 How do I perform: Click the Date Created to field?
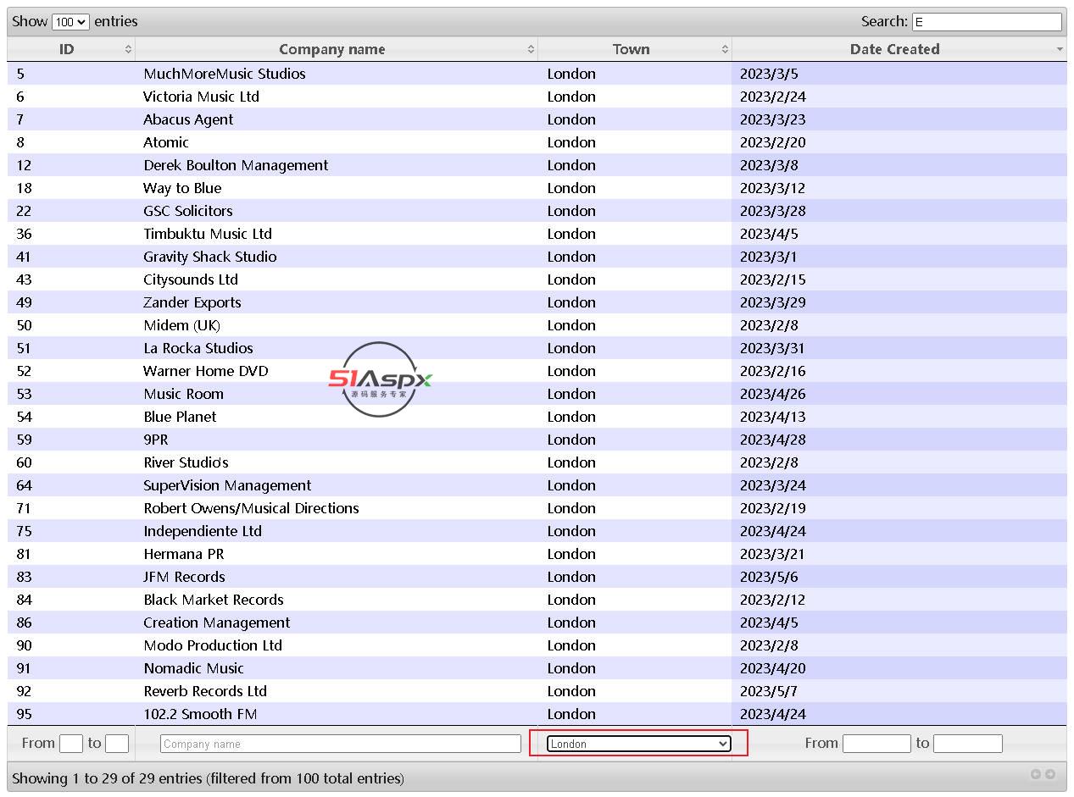[968, 744]
